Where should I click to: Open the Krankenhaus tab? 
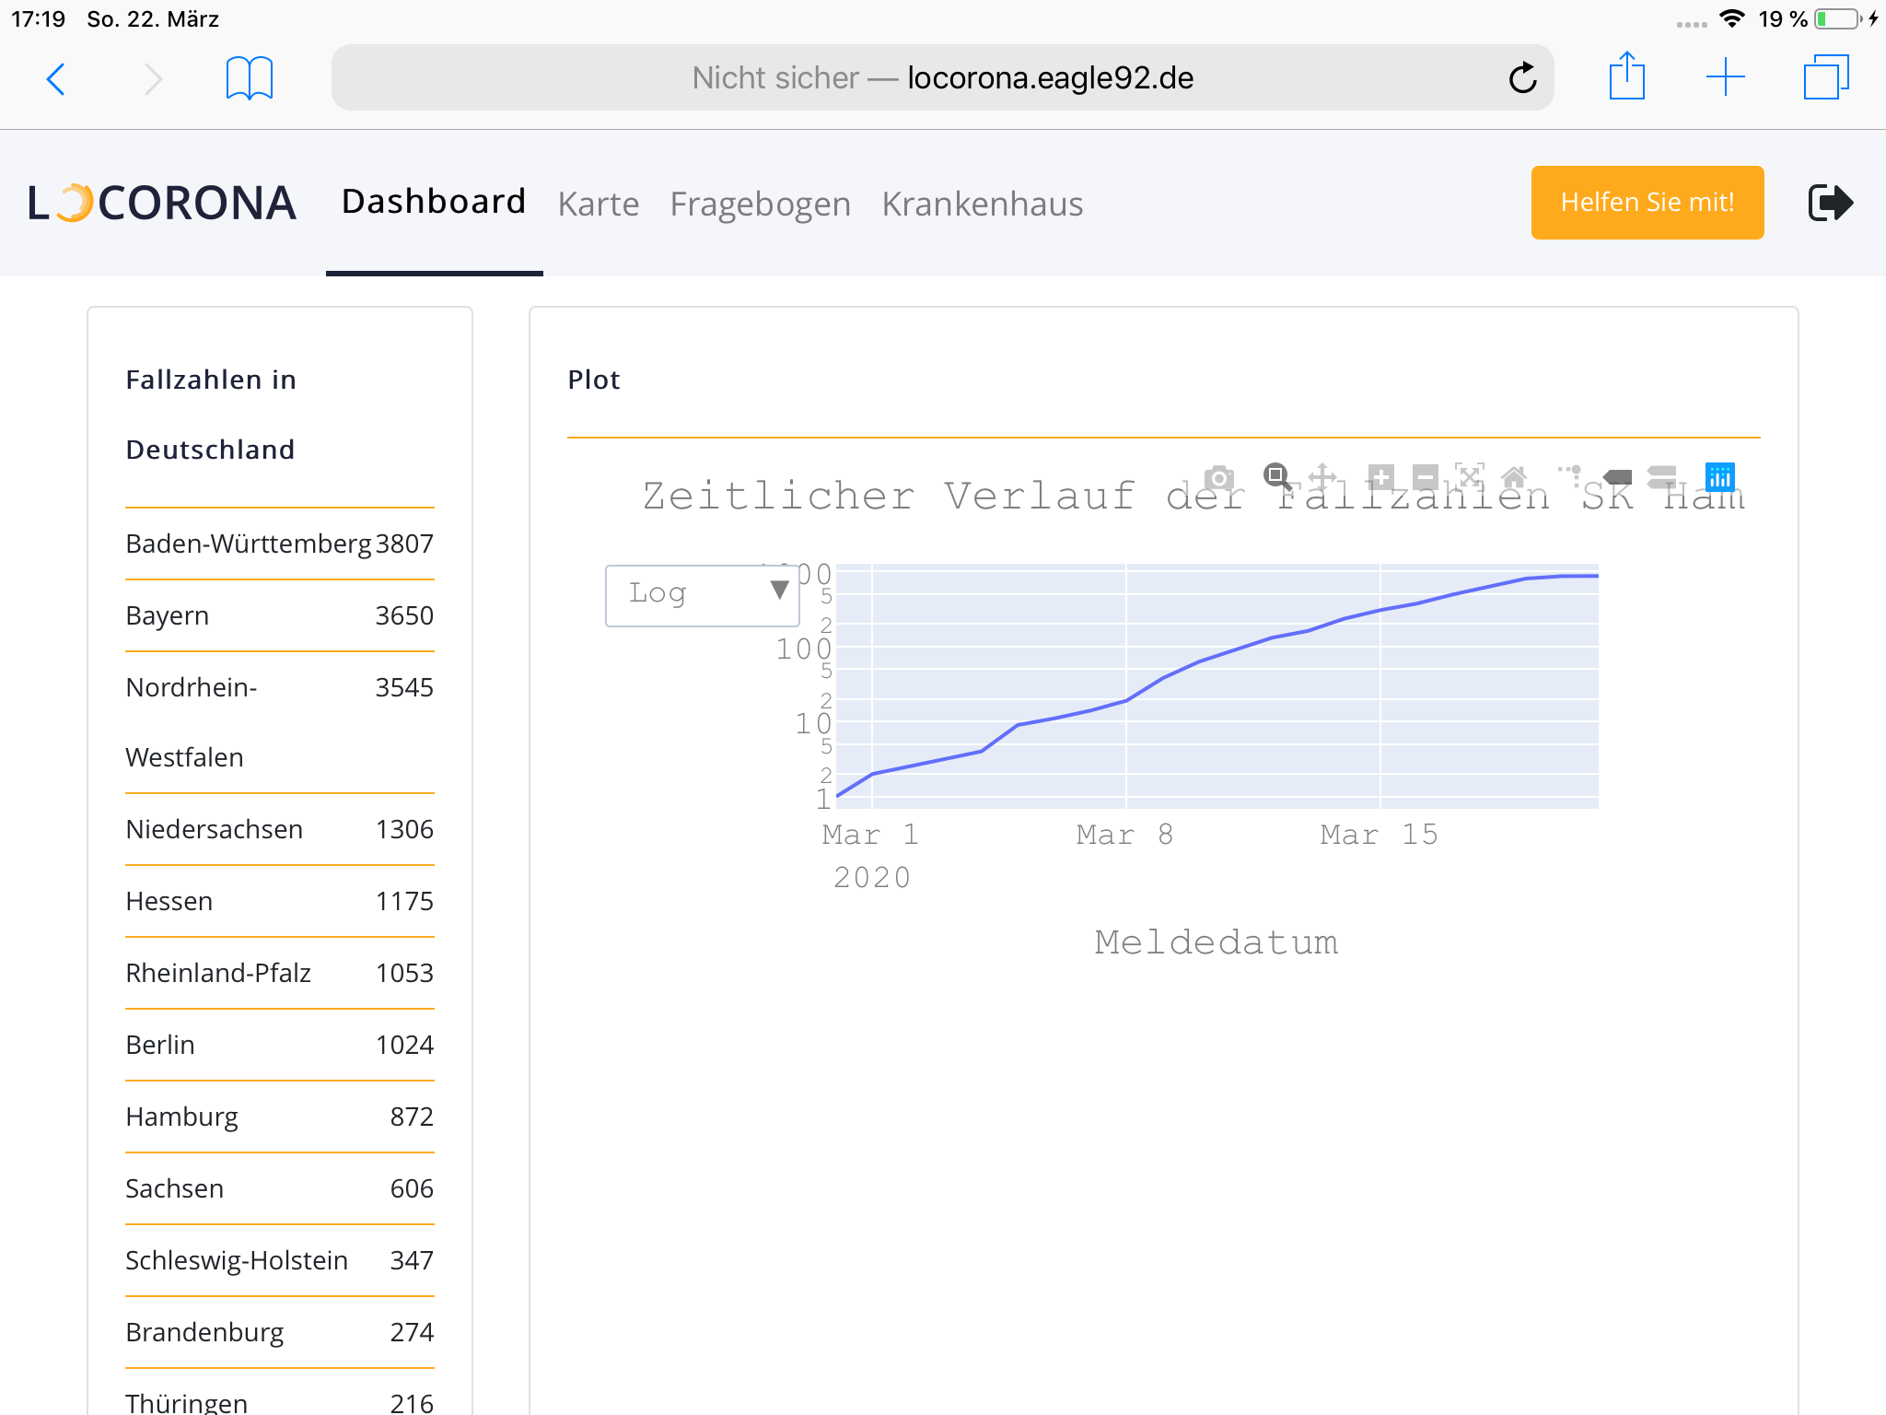982,204
